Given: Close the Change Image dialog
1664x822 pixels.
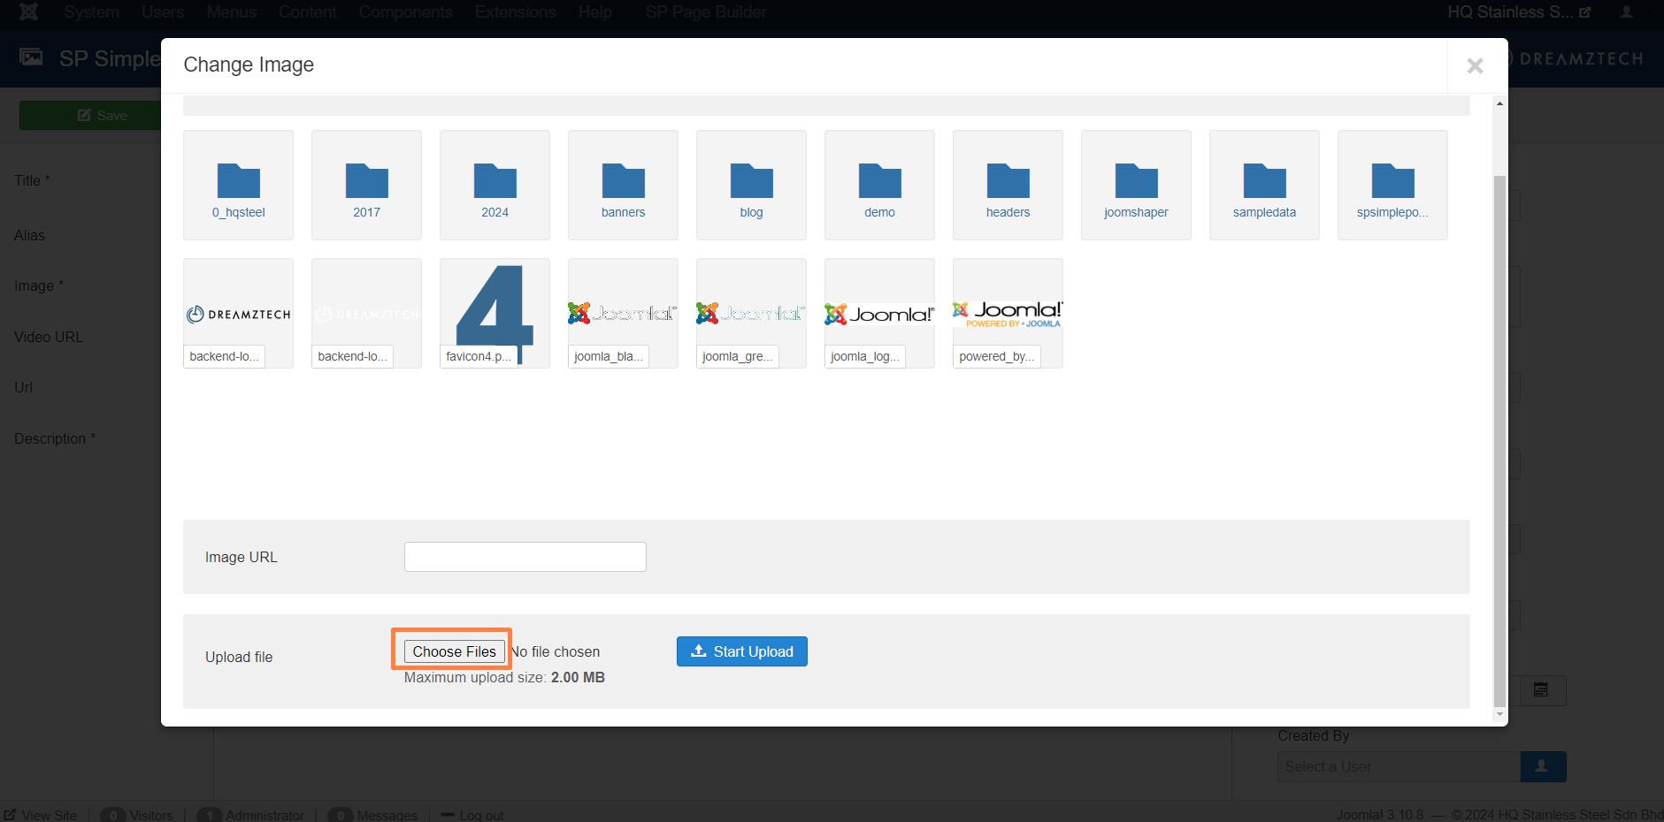Looking at the screenshot, I should pyautogui.click(x=1475, y=65).
